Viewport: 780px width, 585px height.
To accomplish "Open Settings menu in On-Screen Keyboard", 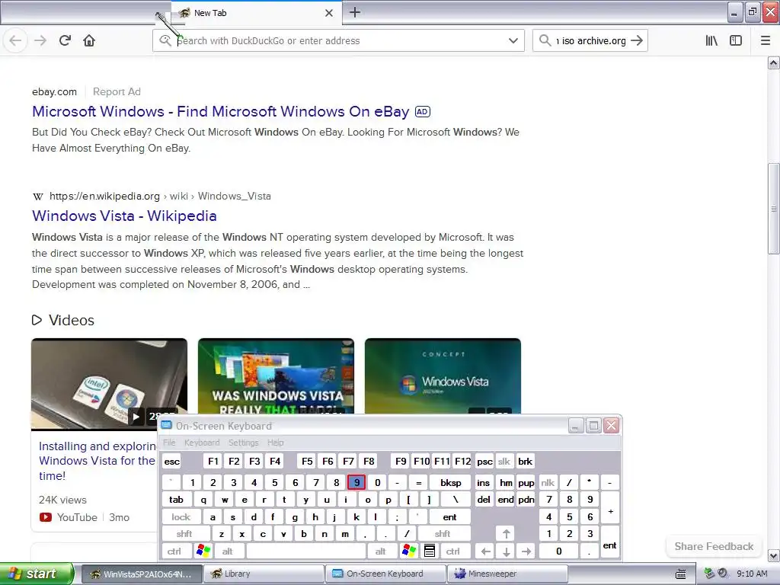I will [x=243, y=443].
